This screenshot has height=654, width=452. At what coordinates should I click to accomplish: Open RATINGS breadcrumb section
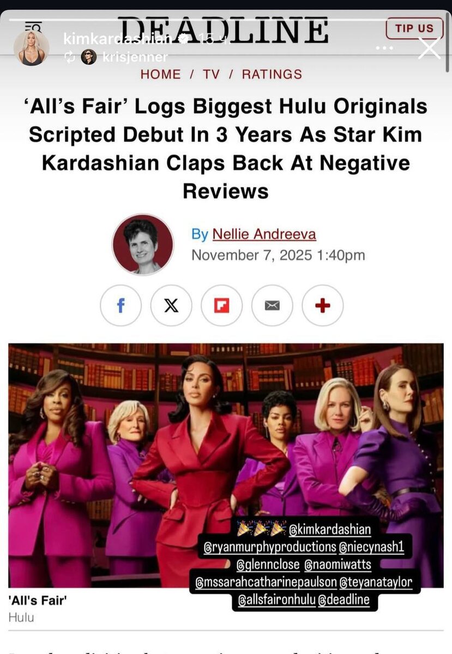[x=272, y=74]
